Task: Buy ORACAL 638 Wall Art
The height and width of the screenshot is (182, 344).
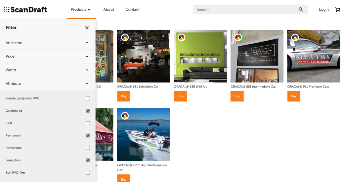Action: pos(180,96)
